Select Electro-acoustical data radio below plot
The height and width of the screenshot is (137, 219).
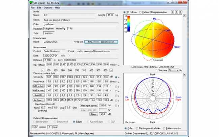pos(137,128)
